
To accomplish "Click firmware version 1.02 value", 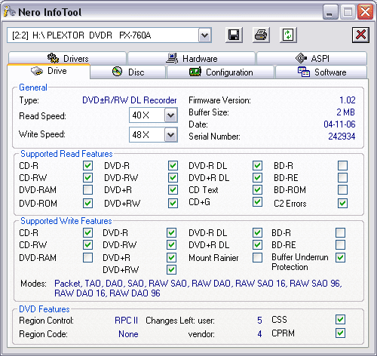I will [x=348, y=100].
